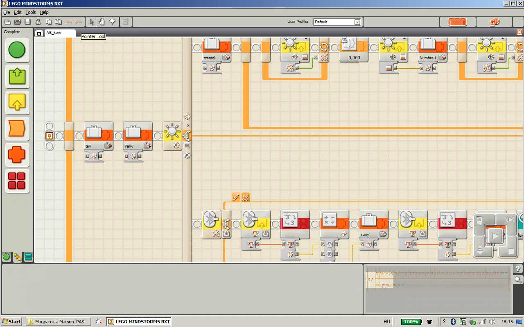Select the 'tav' variable block
Viewport: 524px width, 327px height.
(99, 137)
